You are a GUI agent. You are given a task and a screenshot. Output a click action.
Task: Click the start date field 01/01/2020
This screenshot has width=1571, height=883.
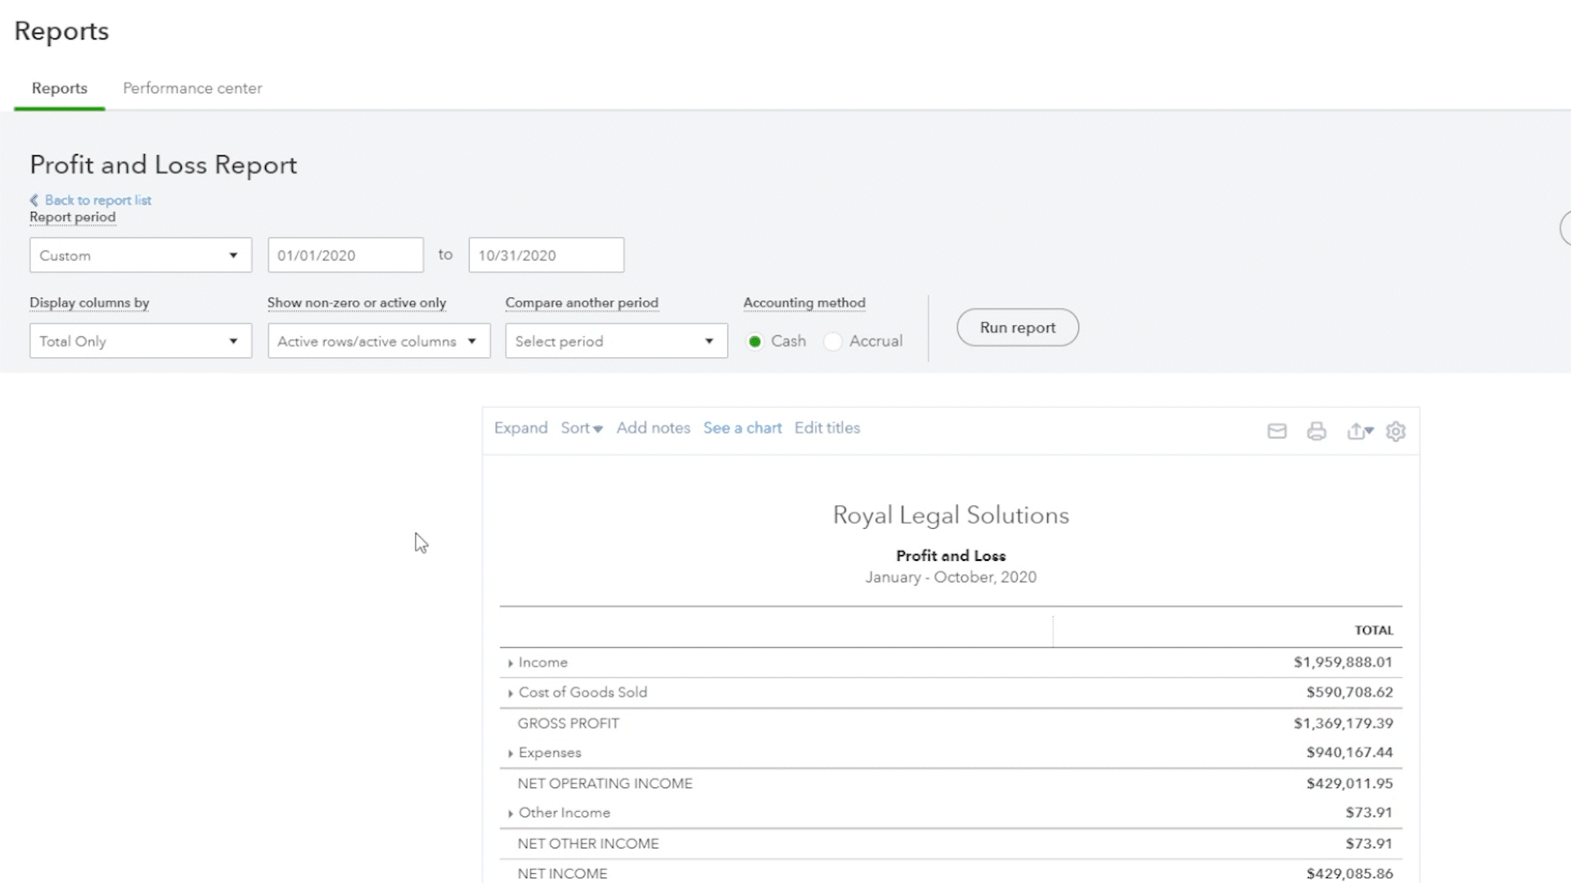[345, 255]
